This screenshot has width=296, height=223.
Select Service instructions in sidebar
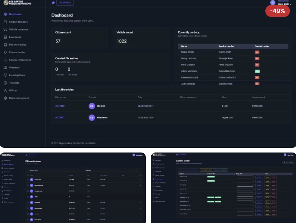pos(20,60)
